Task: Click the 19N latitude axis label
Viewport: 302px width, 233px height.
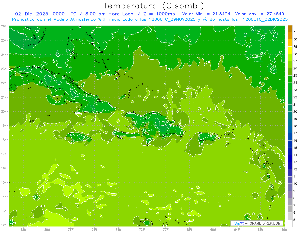Action: [x=4, y=125]
